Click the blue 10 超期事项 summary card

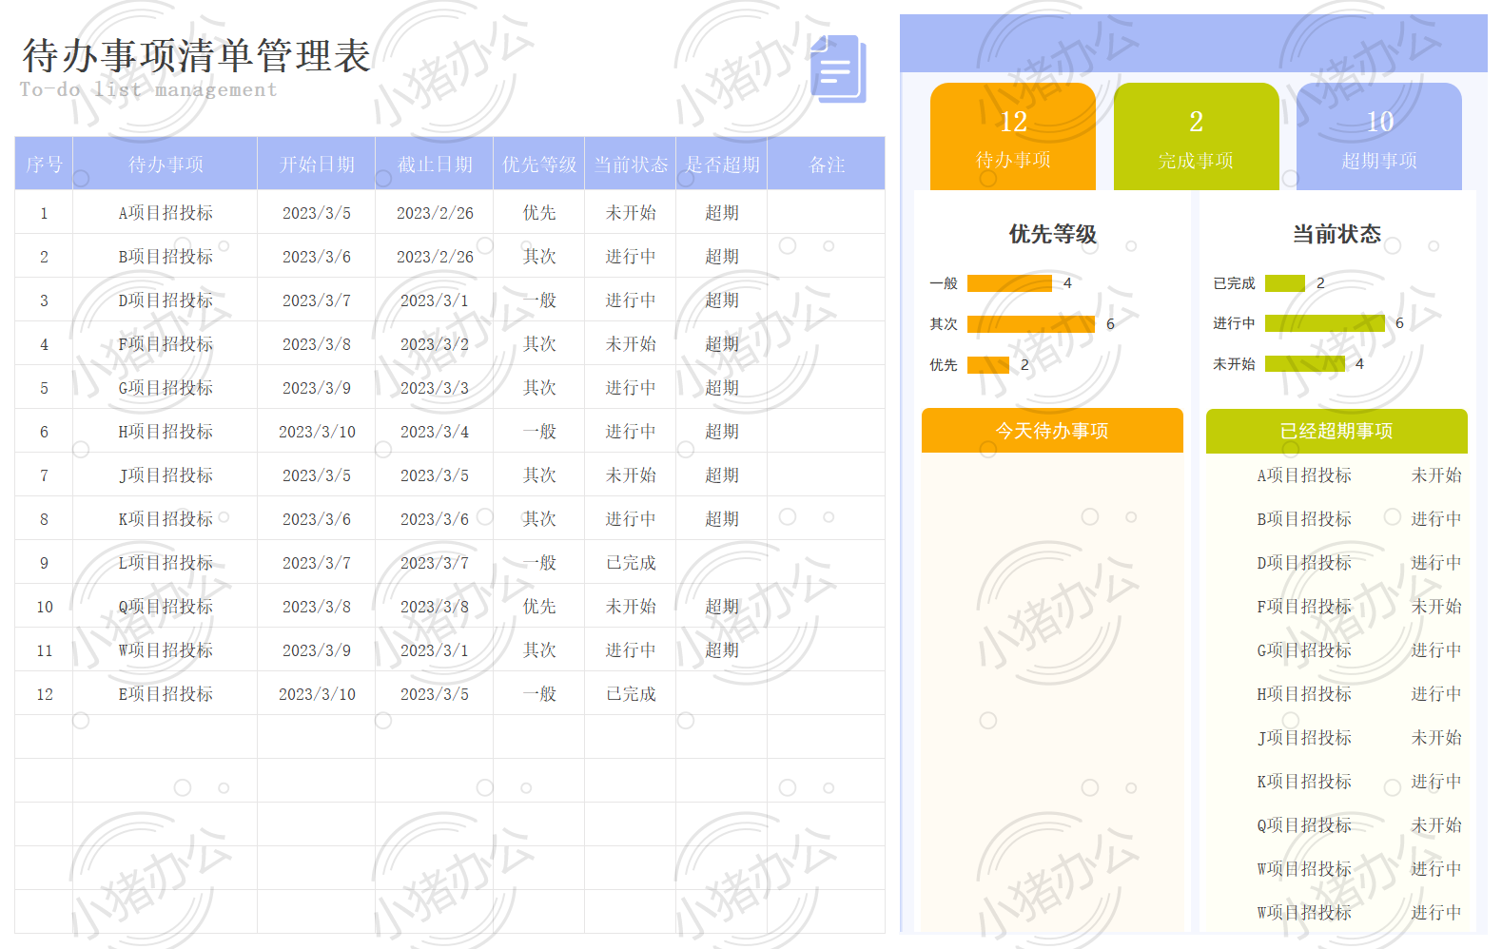pos(1379,137)
